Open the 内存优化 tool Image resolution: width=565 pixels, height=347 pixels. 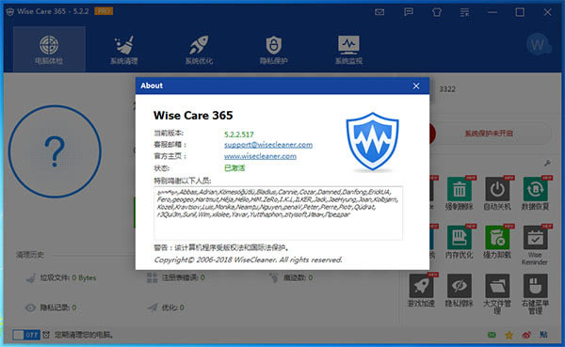click(x=460, y=242)
